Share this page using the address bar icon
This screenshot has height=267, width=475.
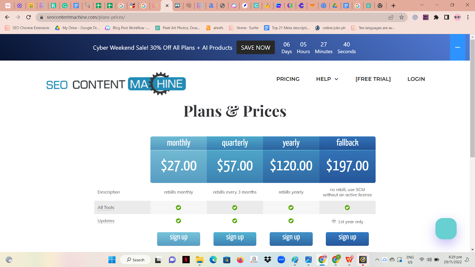pos(391,17)
